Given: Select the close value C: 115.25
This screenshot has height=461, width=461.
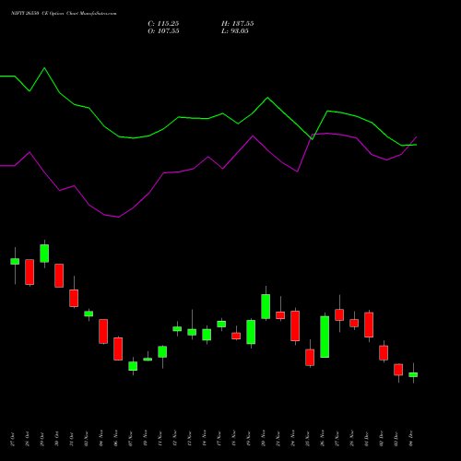Looking at the screenshot, I should pyautogui.click(x=163, y=24).
